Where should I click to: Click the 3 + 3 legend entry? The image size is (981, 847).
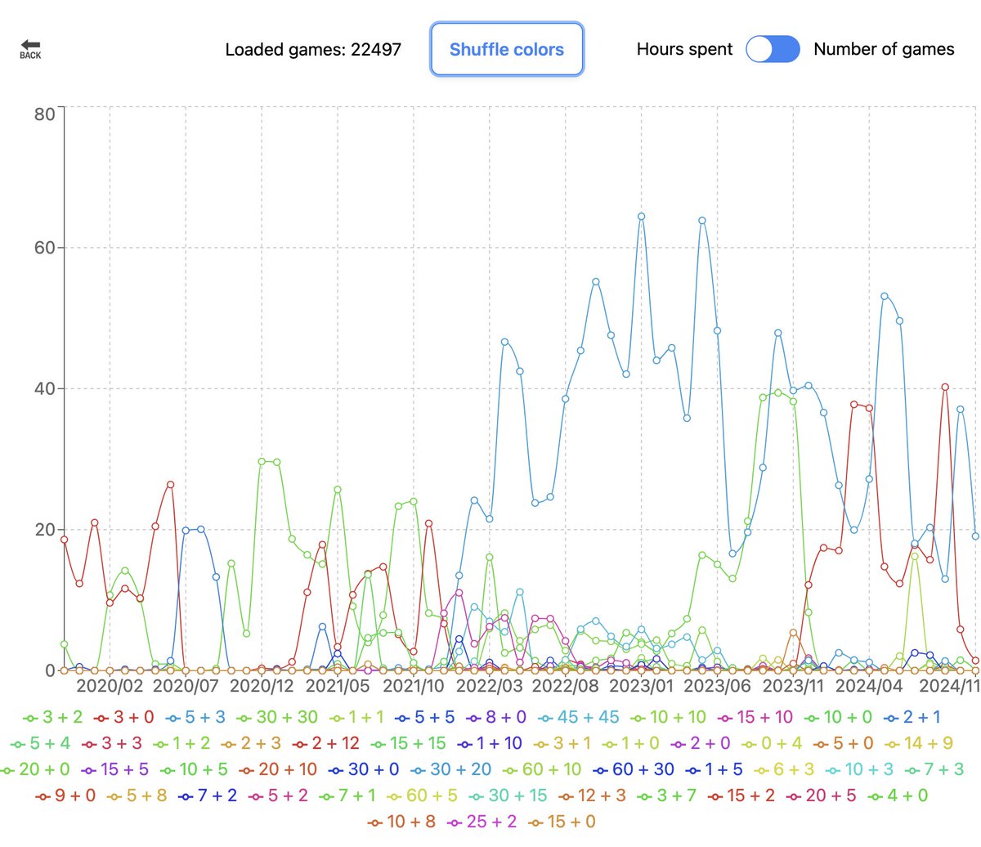[x=111, y=743]
